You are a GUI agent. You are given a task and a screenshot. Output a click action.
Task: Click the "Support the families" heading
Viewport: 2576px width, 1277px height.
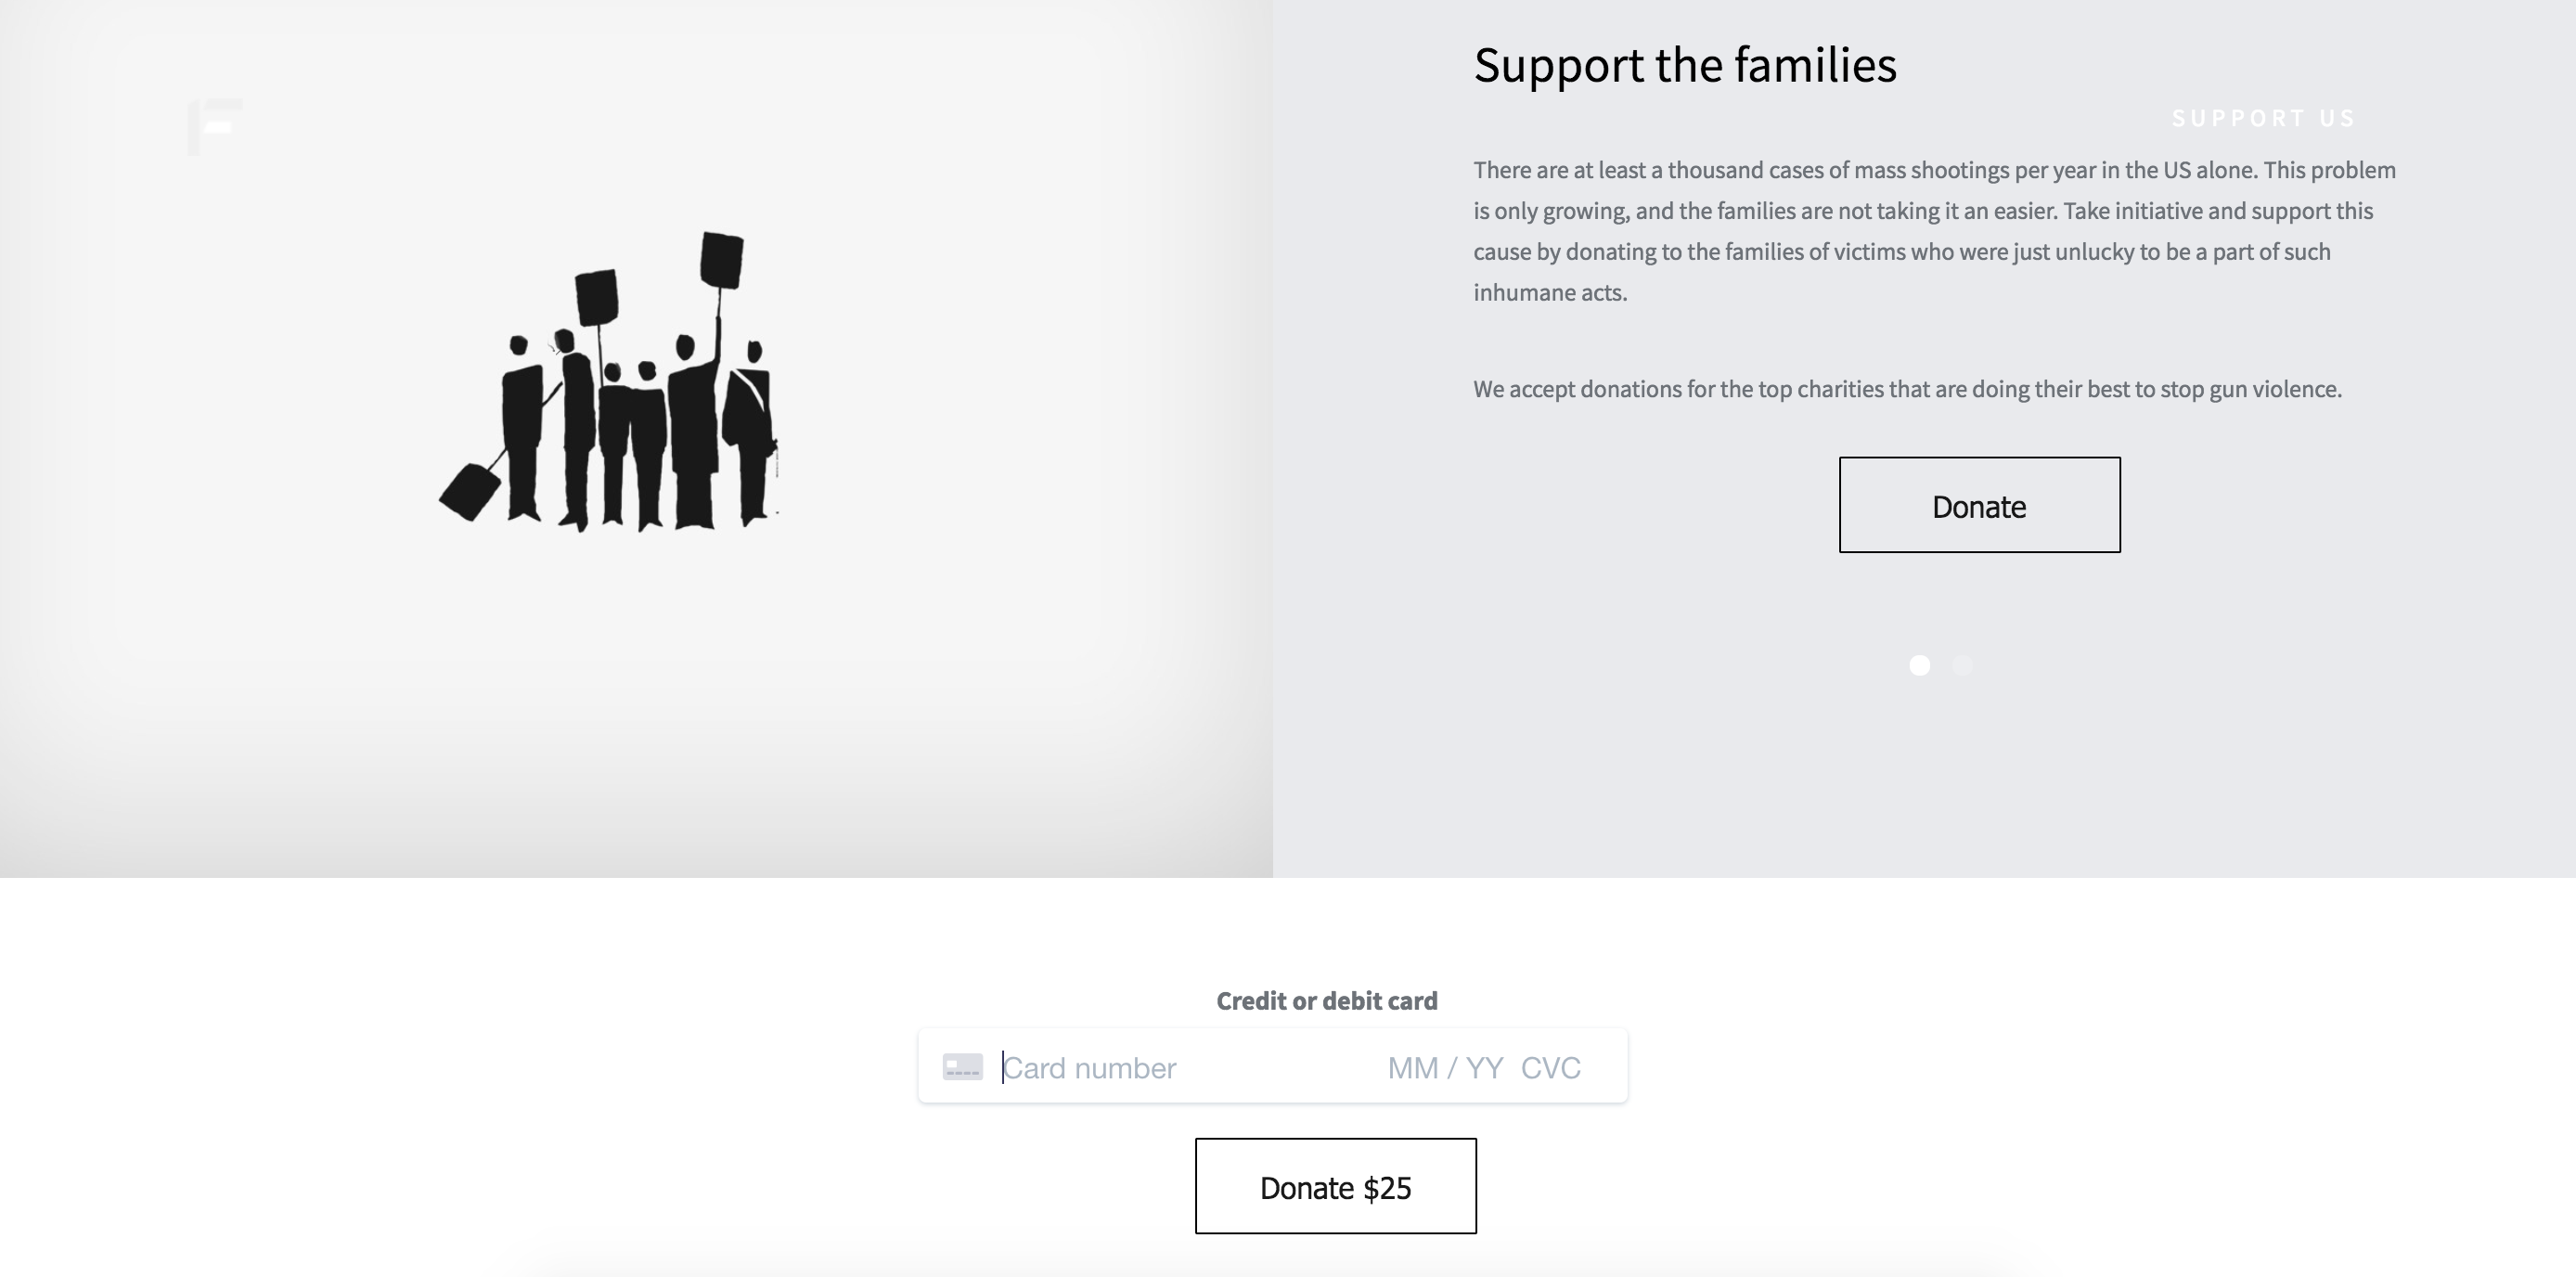tap(1684, 65)
